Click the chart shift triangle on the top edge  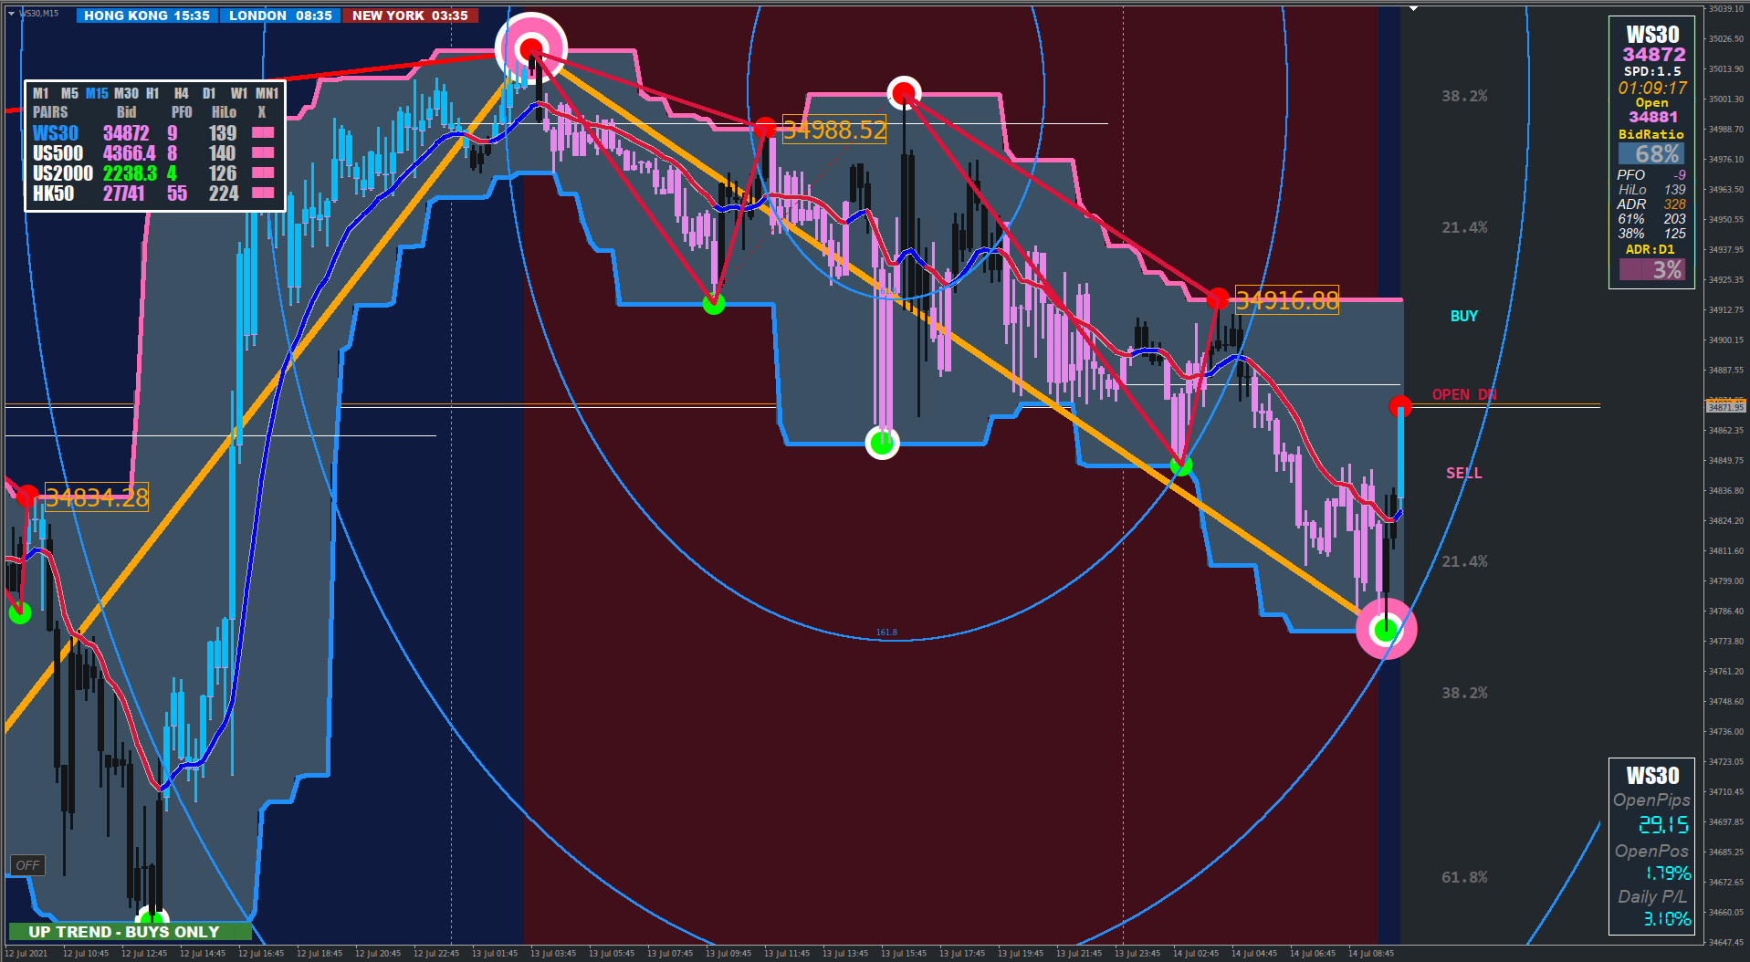(x=1413, y=8)
